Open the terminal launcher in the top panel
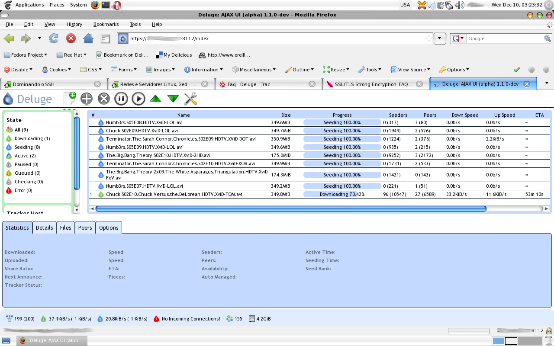Viewport: 554px width, 346px height. (x=106, y=5)
